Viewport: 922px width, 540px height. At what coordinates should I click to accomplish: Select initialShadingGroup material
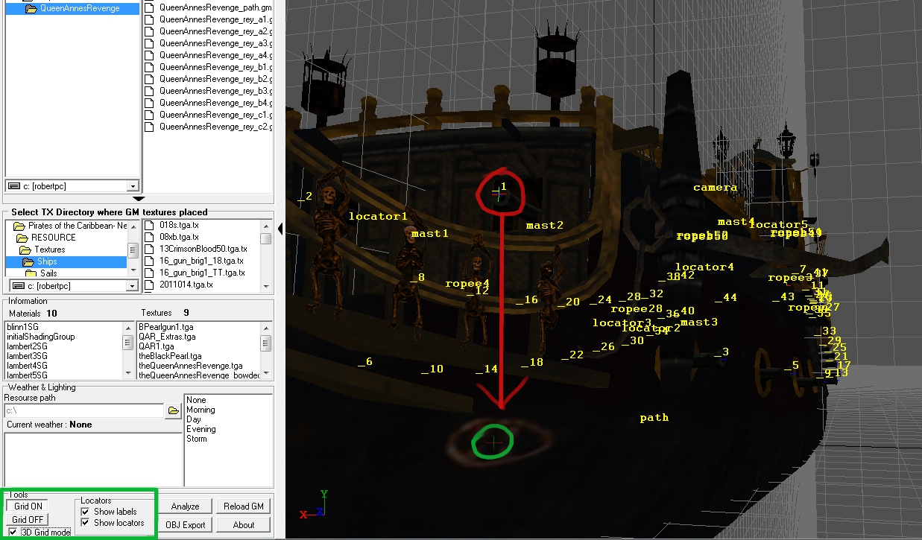(41, 337)
